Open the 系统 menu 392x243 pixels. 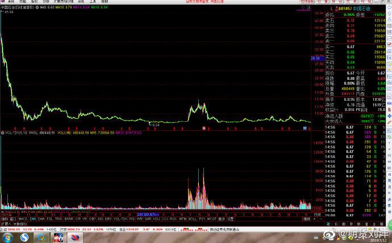click(11, 2)
